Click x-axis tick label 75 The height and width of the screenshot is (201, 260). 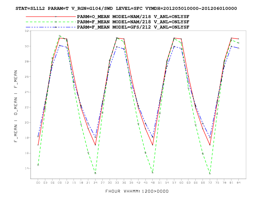click(x=217, y=183)
